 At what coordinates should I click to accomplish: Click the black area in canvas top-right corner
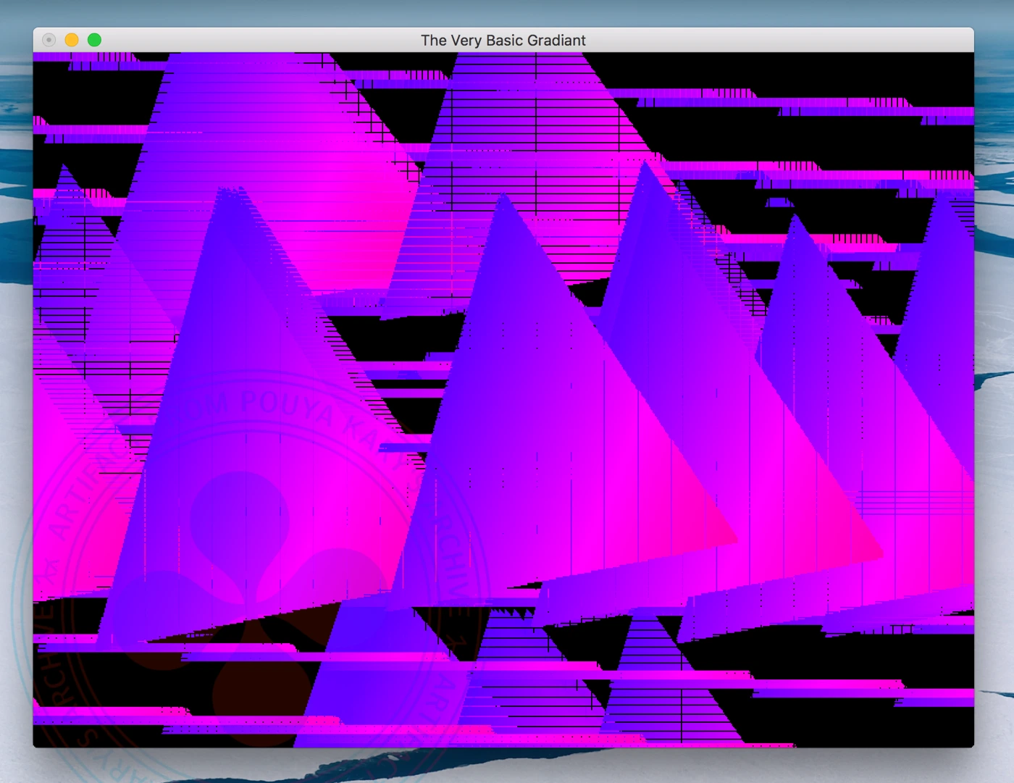[869, 72]
